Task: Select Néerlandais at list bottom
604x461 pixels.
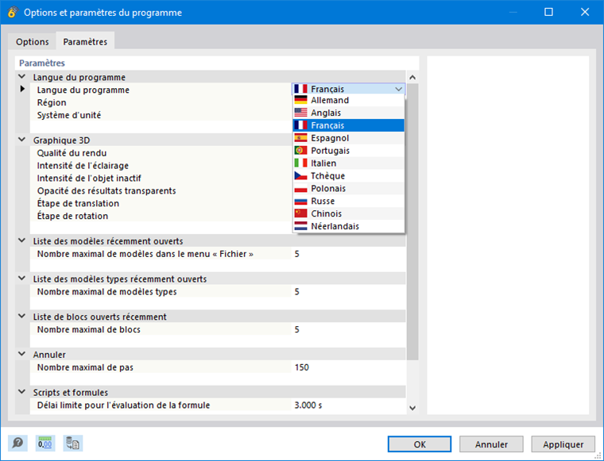Action: [x=349, y=226]
